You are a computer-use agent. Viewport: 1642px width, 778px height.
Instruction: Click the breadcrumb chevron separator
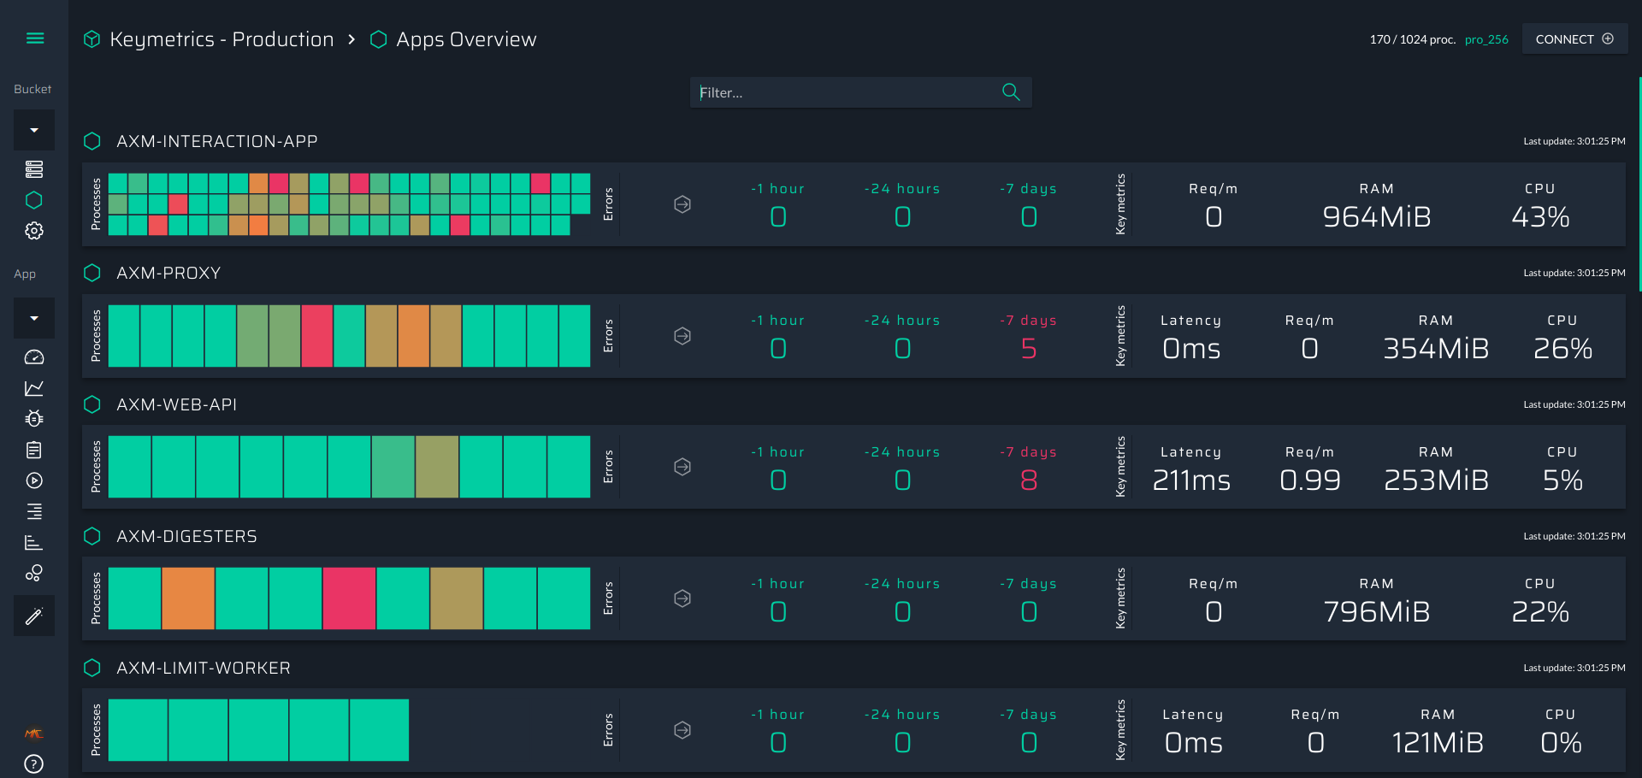(x=351, y=39)
